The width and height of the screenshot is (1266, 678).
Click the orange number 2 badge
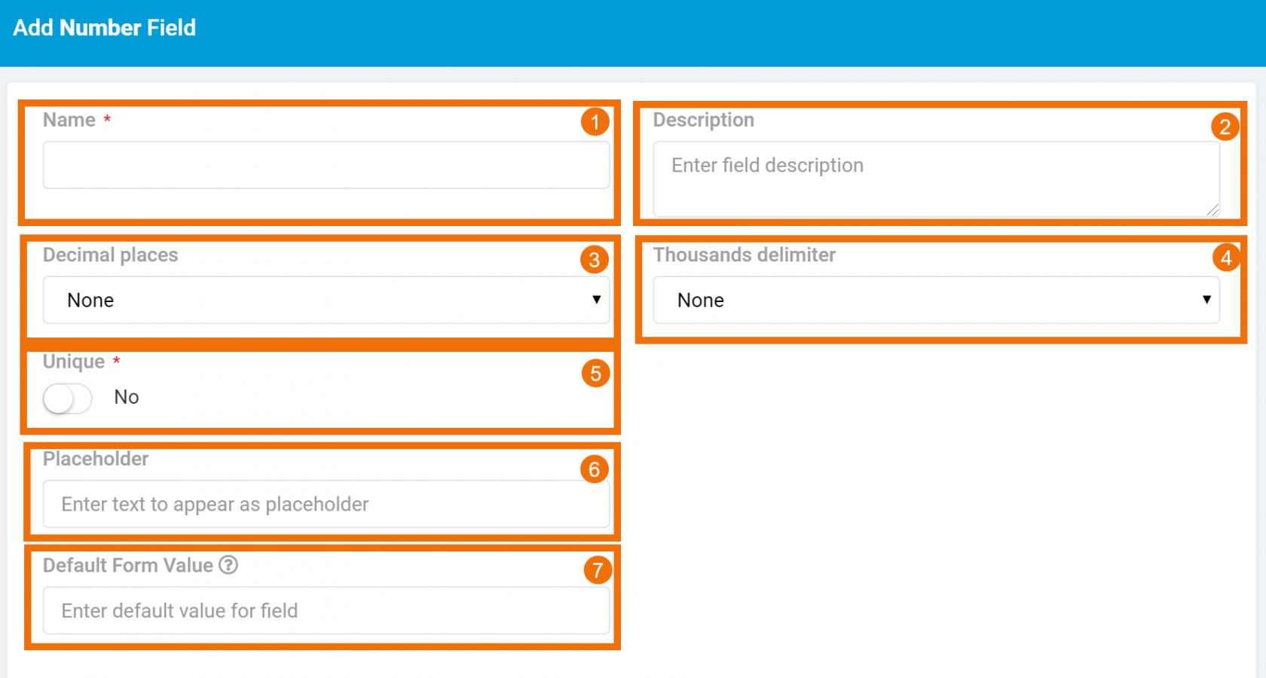coord(1225,127)
